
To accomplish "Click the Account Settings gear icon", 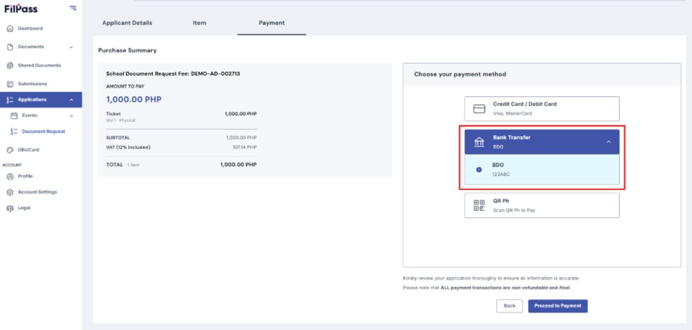I will [x=10, y=192].
